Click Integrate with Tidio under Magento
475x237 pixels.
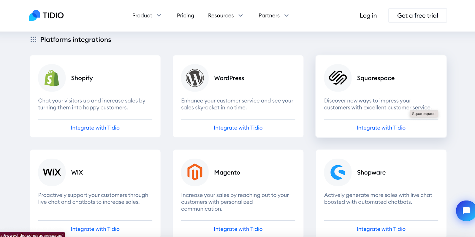click(x=238, y=229)
